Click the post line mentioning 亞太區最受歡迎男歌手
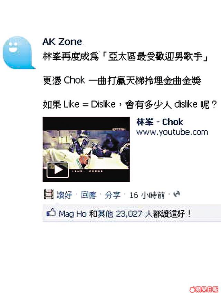Image resolution: width=221 pixels, height=295 pixels. click(x=125, y=56)
